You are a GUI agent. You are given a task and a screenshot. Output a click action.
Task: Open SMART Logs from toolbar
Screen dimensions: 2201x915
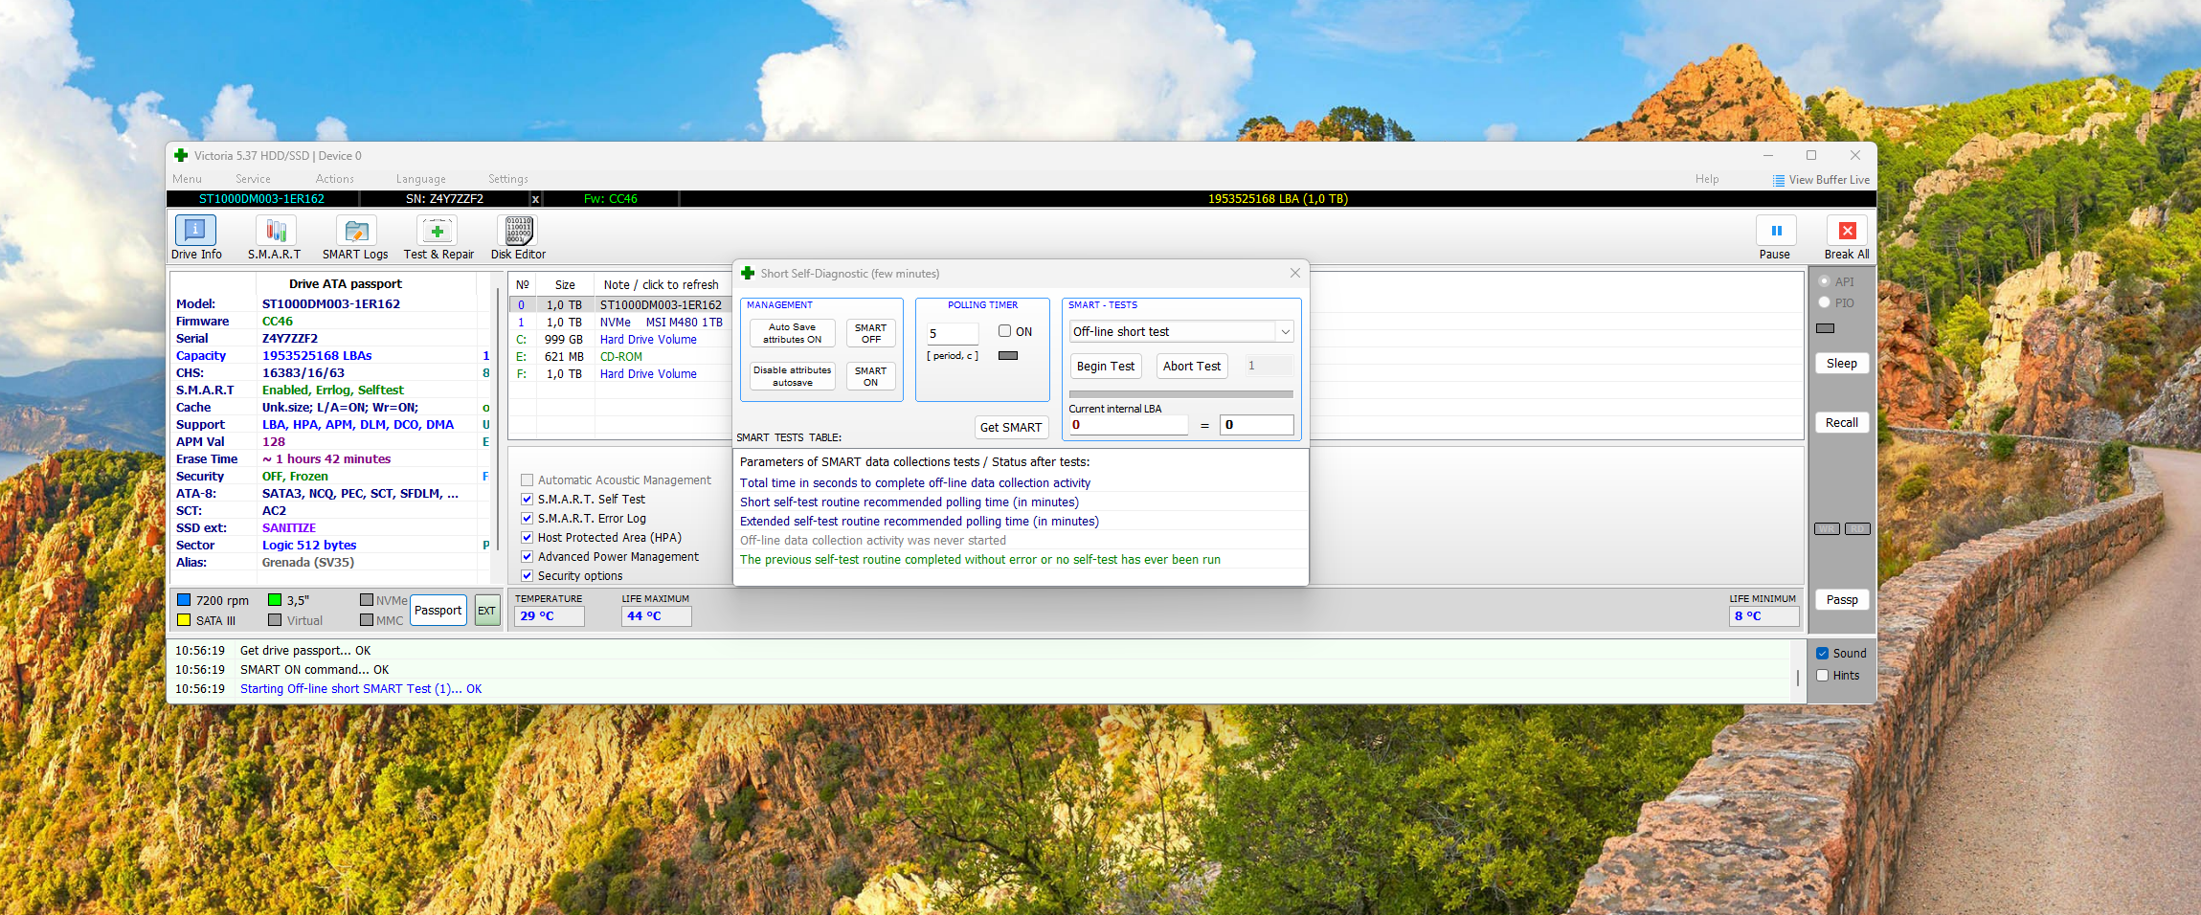(x=355, y=232)
